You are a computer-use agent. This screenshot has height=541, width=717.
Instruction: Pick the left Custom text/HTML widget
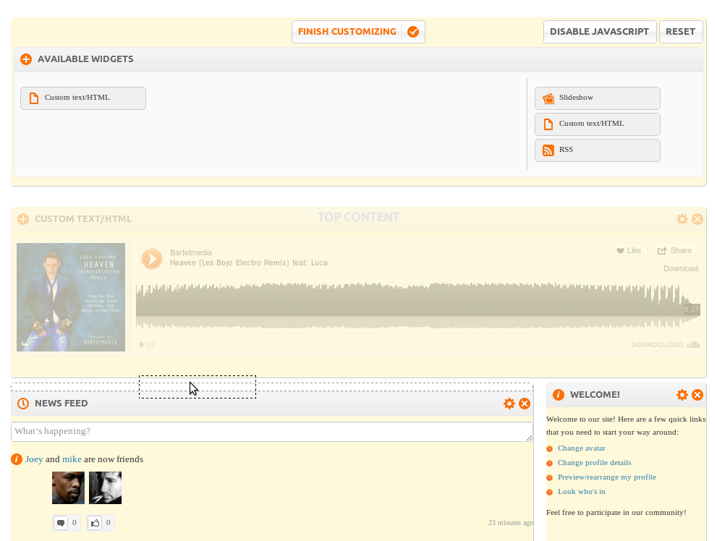[83, 98]
